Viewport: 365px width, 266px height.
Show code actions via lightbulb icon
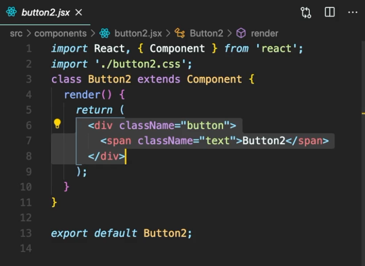tap(57, 123)
